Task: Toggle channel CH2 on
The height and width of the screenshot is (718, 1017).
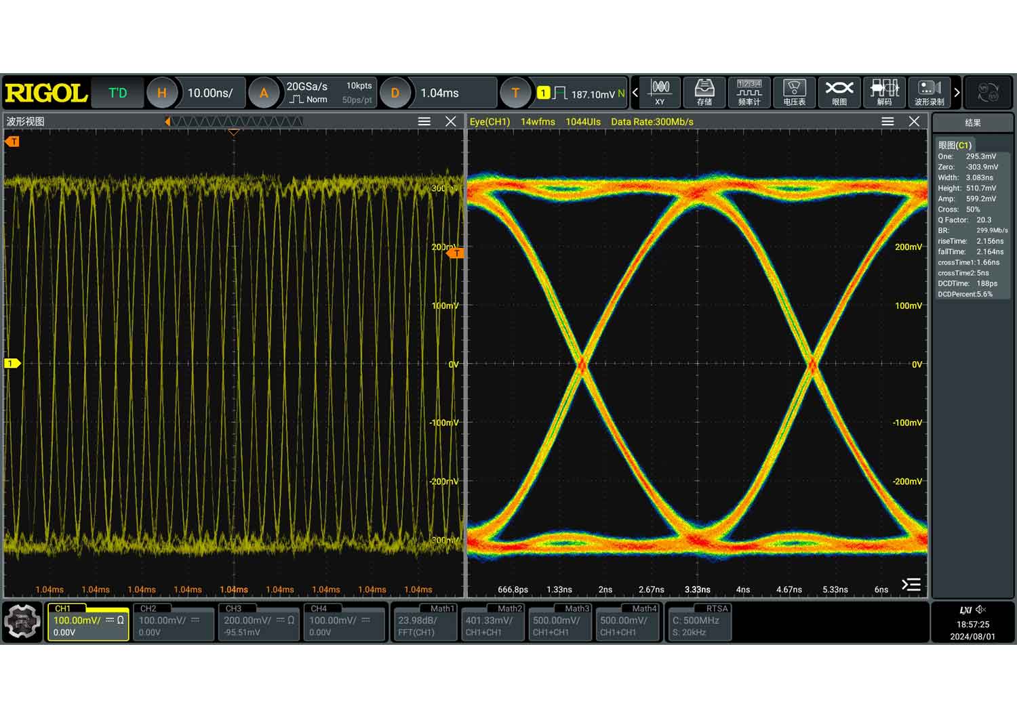Action: pyautogui.click(x=174, y=622)
